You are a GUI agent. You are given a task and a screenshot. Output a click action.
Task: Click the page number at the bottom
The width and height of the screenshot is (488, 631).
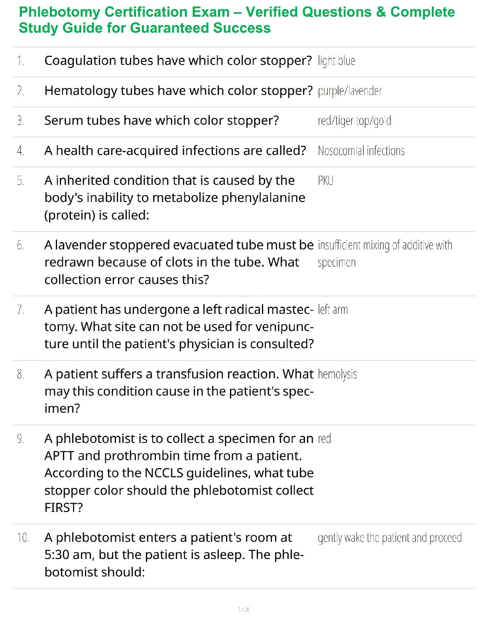pyautogui.click(x=244, y=609)
